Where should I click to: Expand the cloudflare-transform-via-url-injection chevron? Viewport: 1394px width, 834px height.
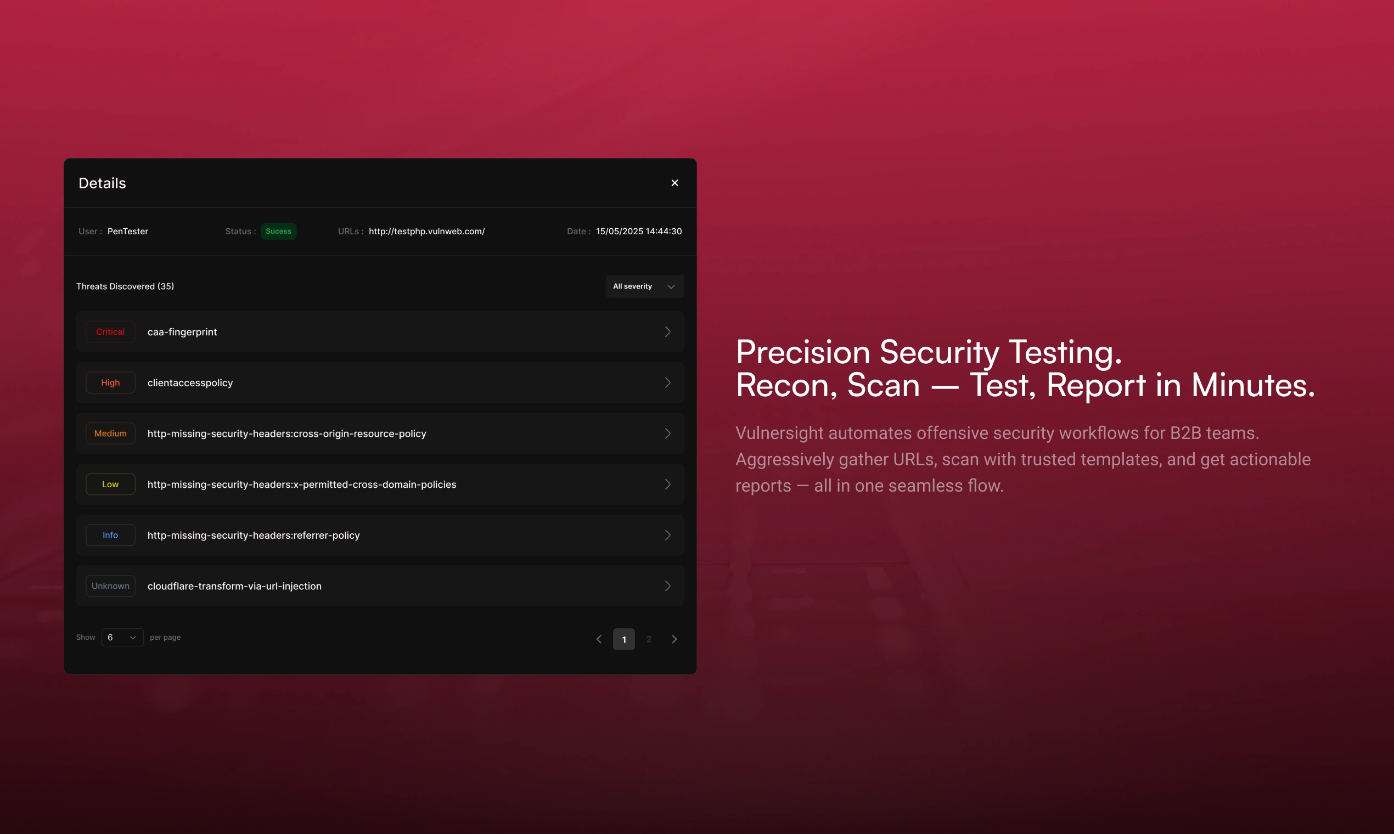click(667, 585)
